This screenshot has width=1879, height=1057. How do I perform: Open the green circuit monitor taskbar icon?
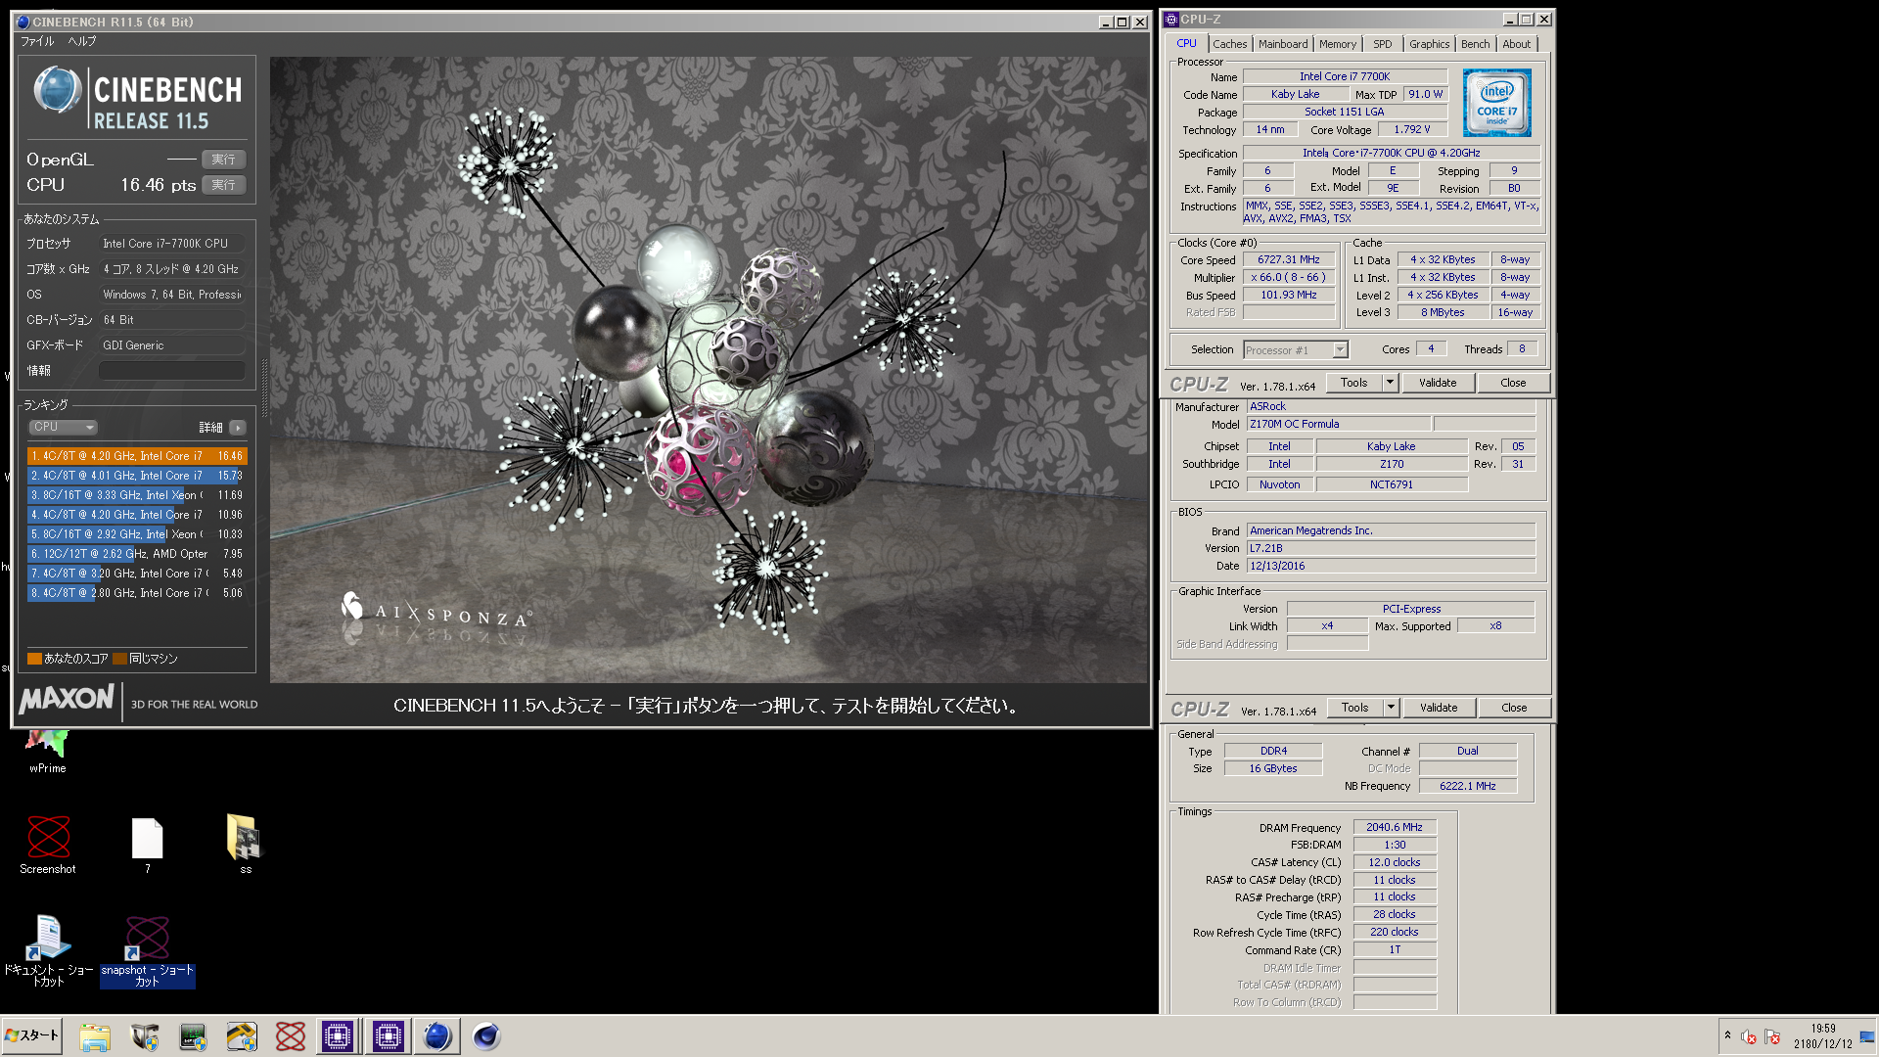point(194,1036)
